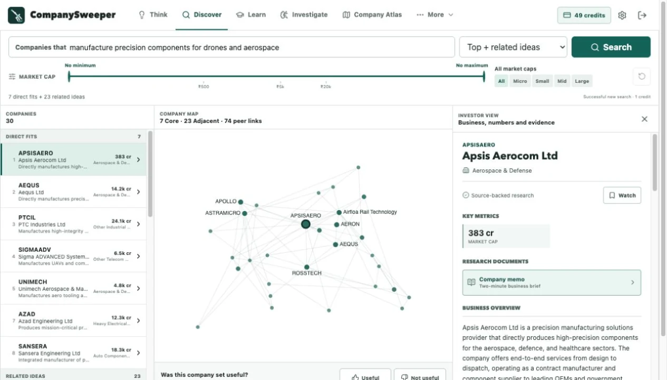This screenshot has height=380, width=667.
Task: Click the companies list scrollbar
Action: tap(150, 174)
